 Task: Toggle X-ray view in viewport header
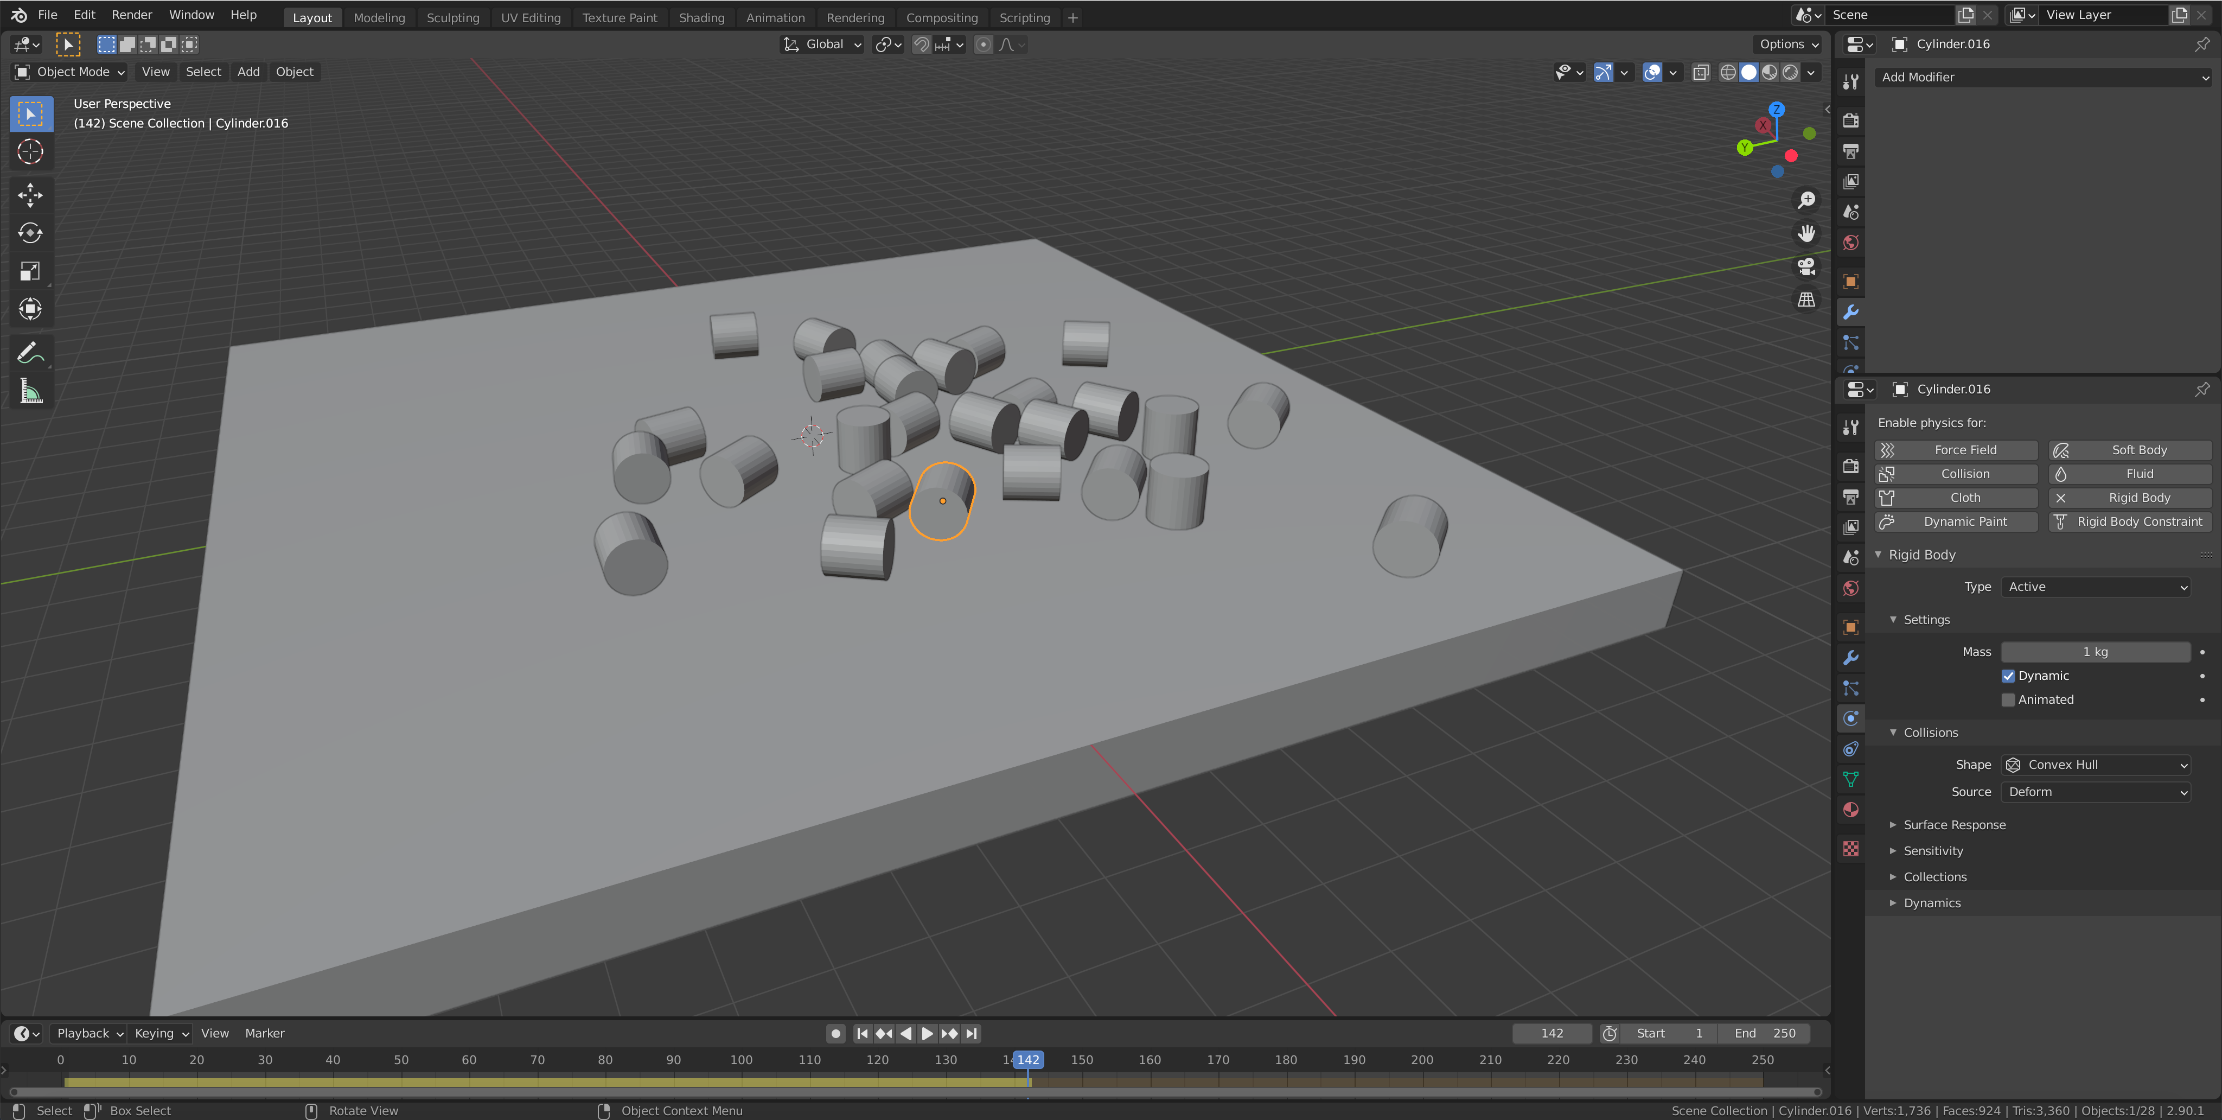[1701, 72]
